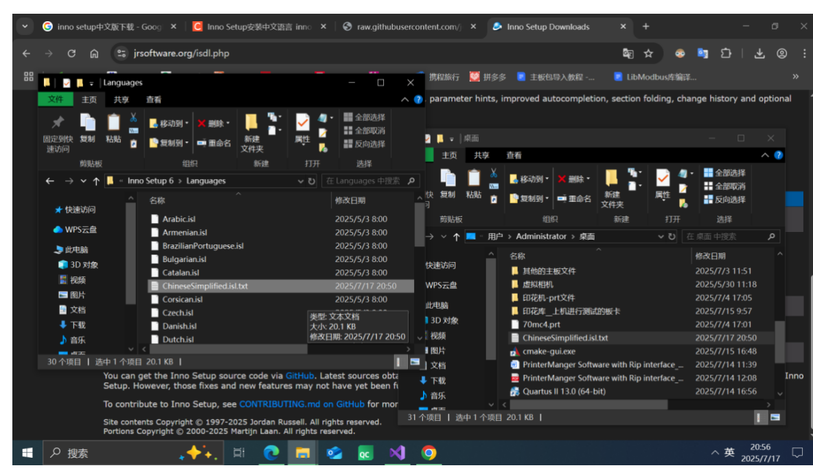Click the scissors Cut icon in Languages window
This screenshot has height=468, width=813.
[133, 117]
